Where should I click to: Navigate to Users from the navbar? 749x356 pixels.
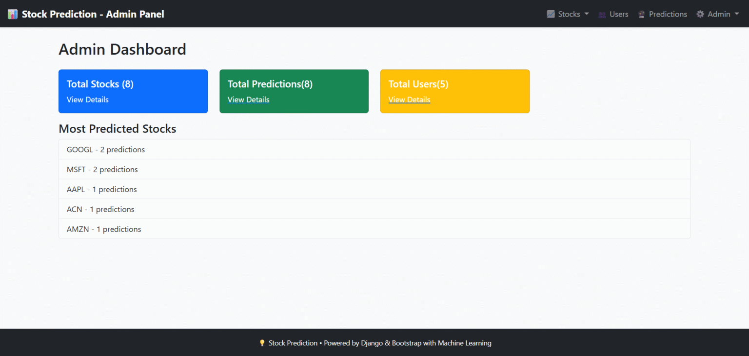[618, 14]
